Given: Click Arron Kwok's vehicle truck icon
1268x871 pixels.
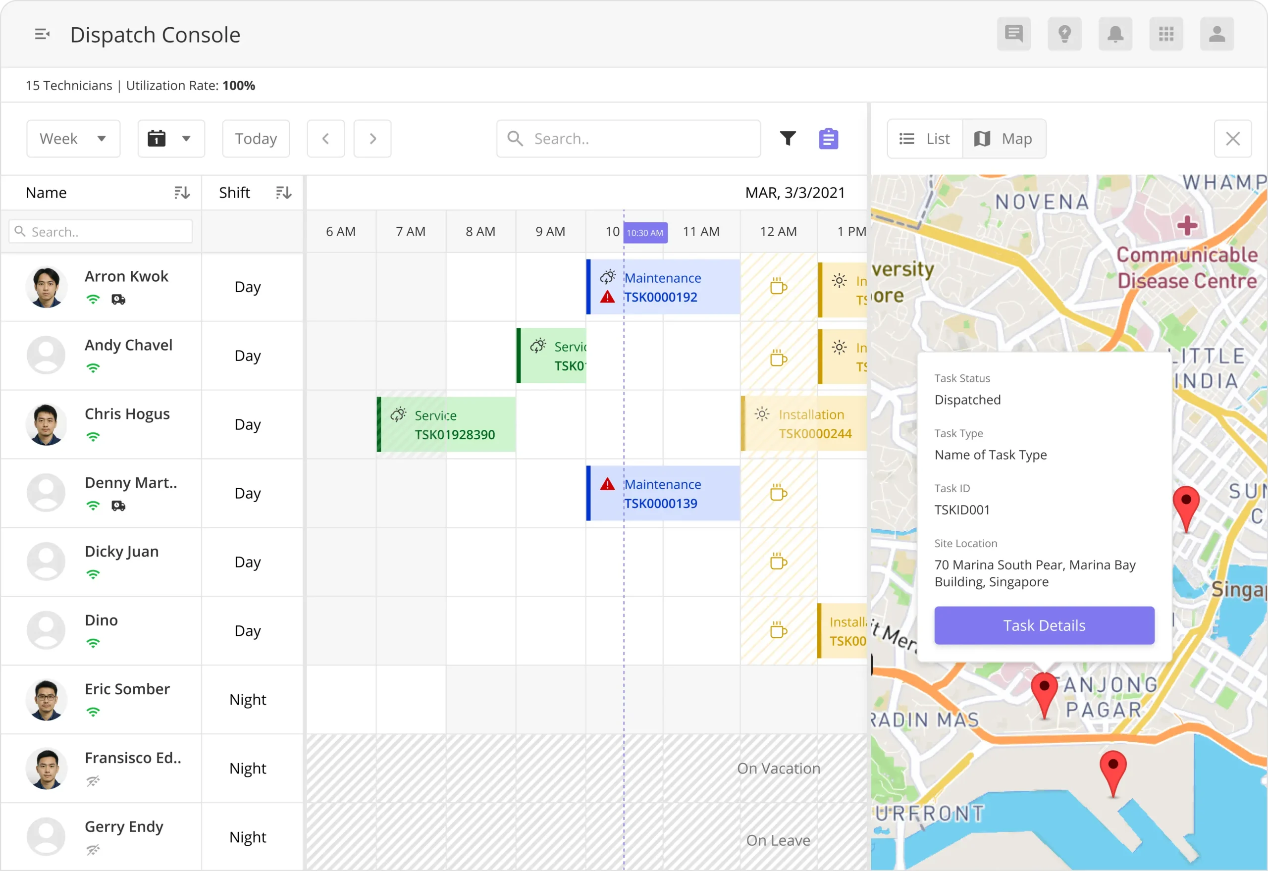Looking at the screenshot, I should 118,299.
